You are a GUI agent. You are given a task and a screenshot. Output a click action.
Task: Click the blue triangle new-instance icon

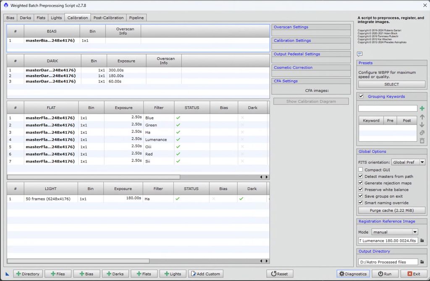[8, 273]
